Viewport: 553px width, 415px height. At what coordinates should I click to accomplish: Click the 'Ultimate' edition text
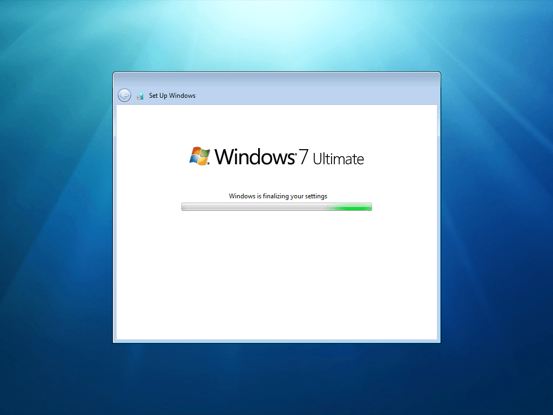338,159
